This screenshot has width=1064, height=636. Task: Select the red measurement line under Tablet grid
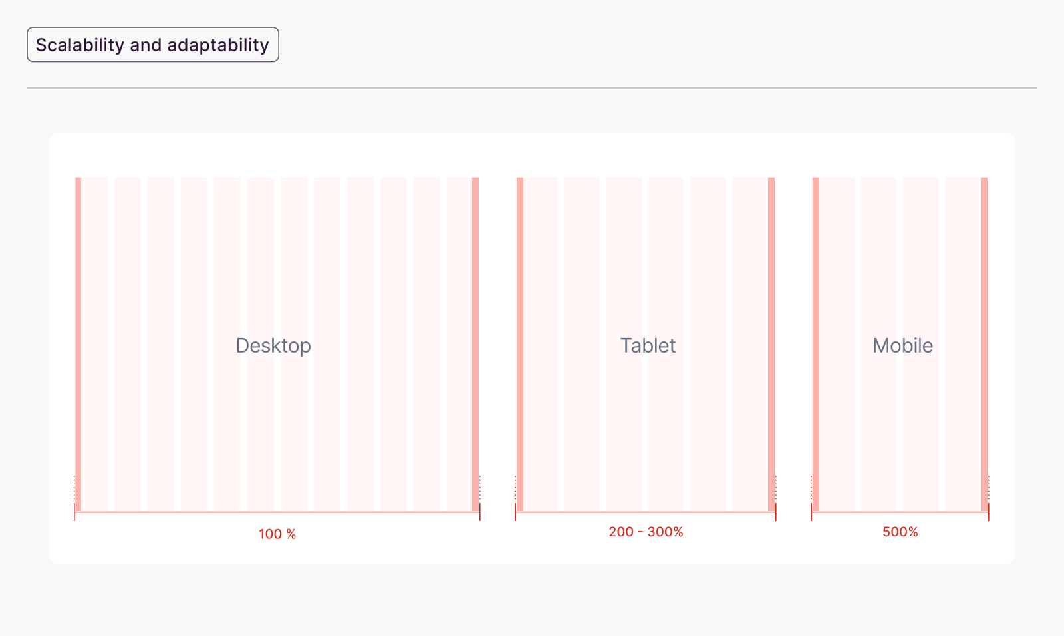pyautogui.click(x=646, y=512)
